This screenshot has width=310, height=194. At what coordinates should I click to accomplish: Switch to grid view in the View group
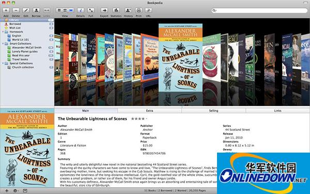click(65, 10)
